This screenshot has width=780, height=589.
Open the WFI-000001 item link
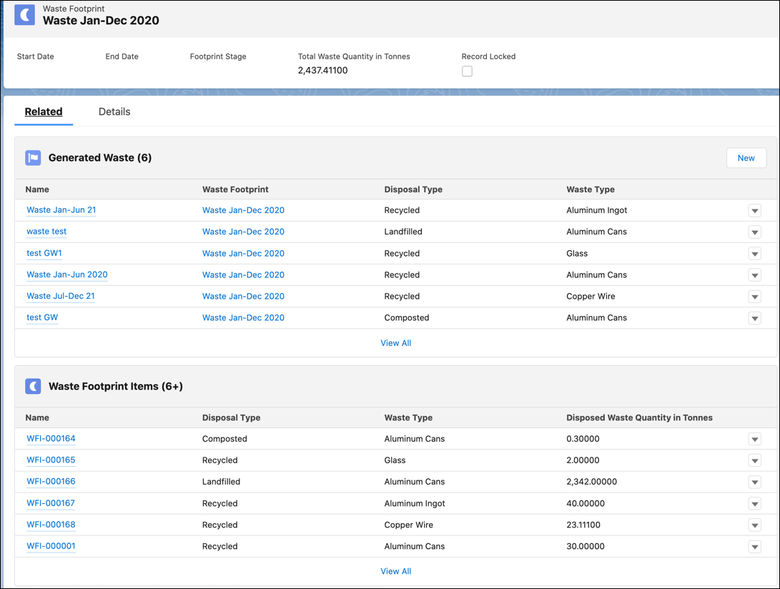(x=51, y=545)
